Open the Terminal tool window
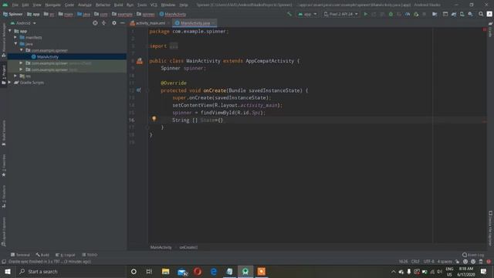This screenshot has height=278, width=494. point(20,255)
